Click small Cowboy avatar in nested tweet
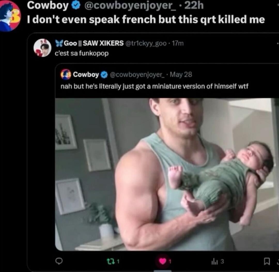 click(66, 74)
